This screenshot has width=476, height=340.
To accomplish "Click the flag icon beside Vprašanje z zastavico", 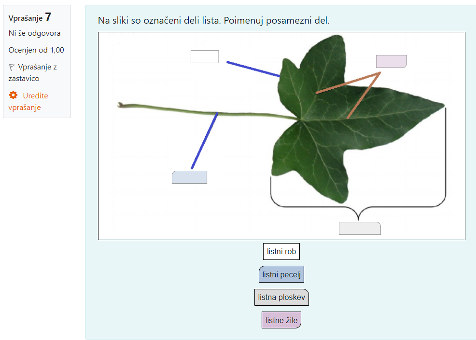I will (x=12, y=67).
